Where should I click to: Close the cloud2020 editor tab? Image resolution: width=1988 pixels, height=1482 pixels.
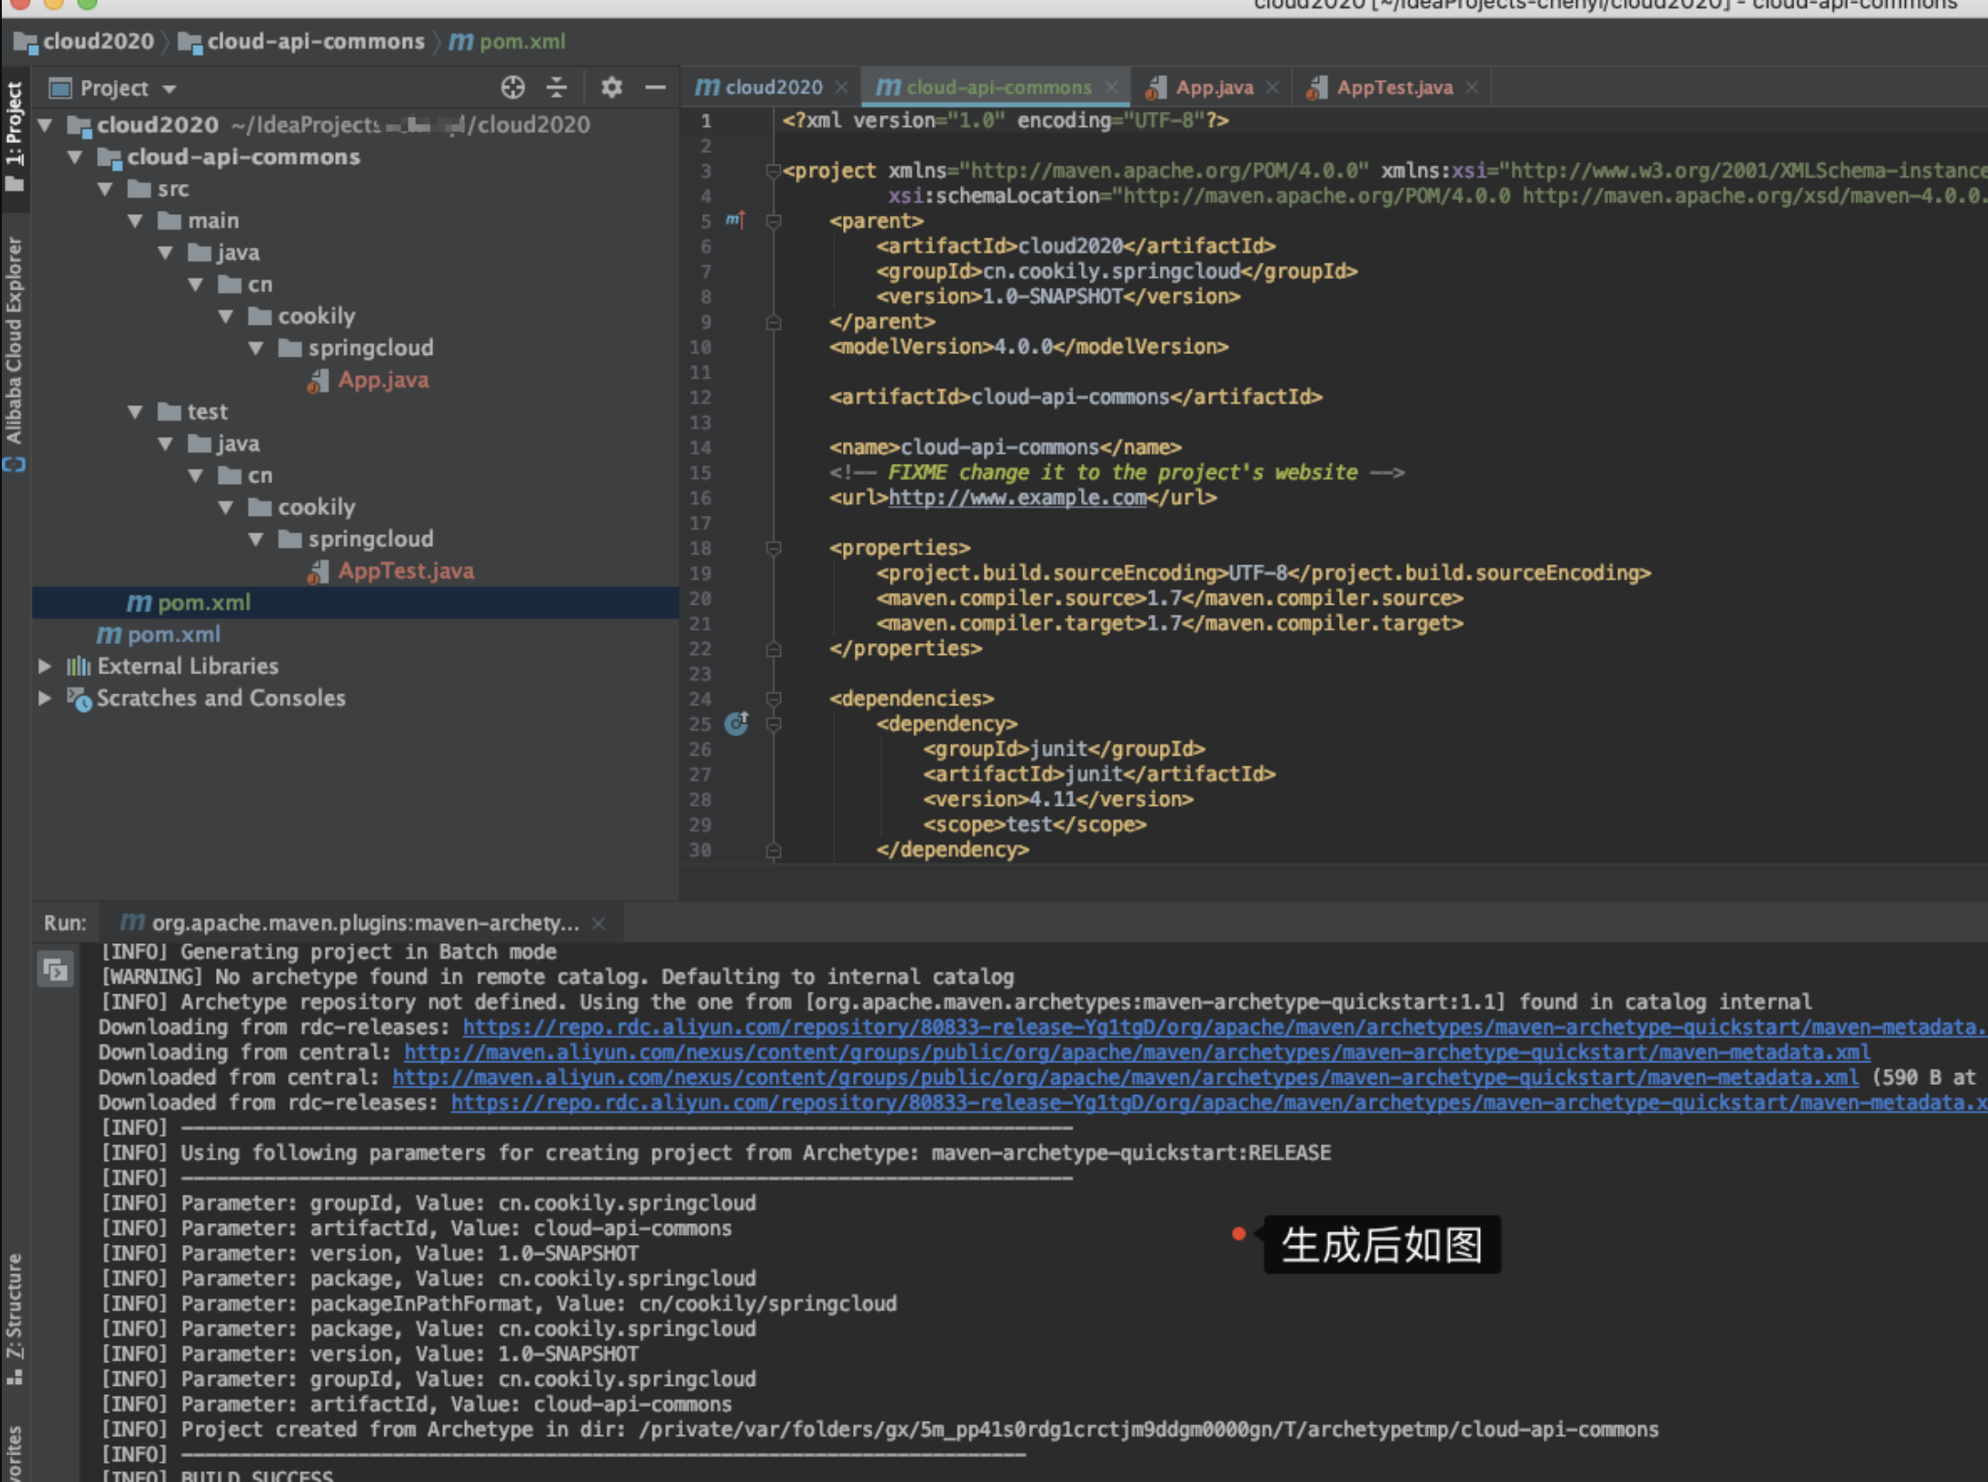[842, 88]
